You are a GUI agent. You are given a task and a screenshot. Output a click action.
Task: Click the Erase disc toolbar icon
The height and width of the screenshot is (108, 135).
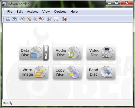[41, 19]
